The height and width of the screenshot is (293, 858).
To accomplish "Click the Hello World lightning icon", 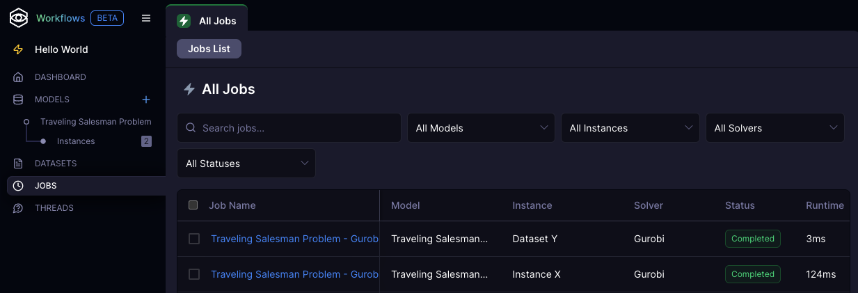I will coord(19,50).
